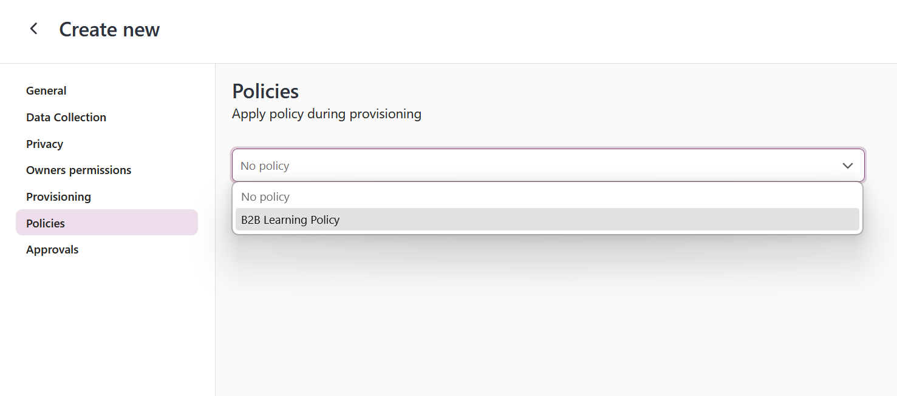Image resolution: width=897 pixels, height=396 pixels.
Task: Open the General settings section
Action: (46, 90)
